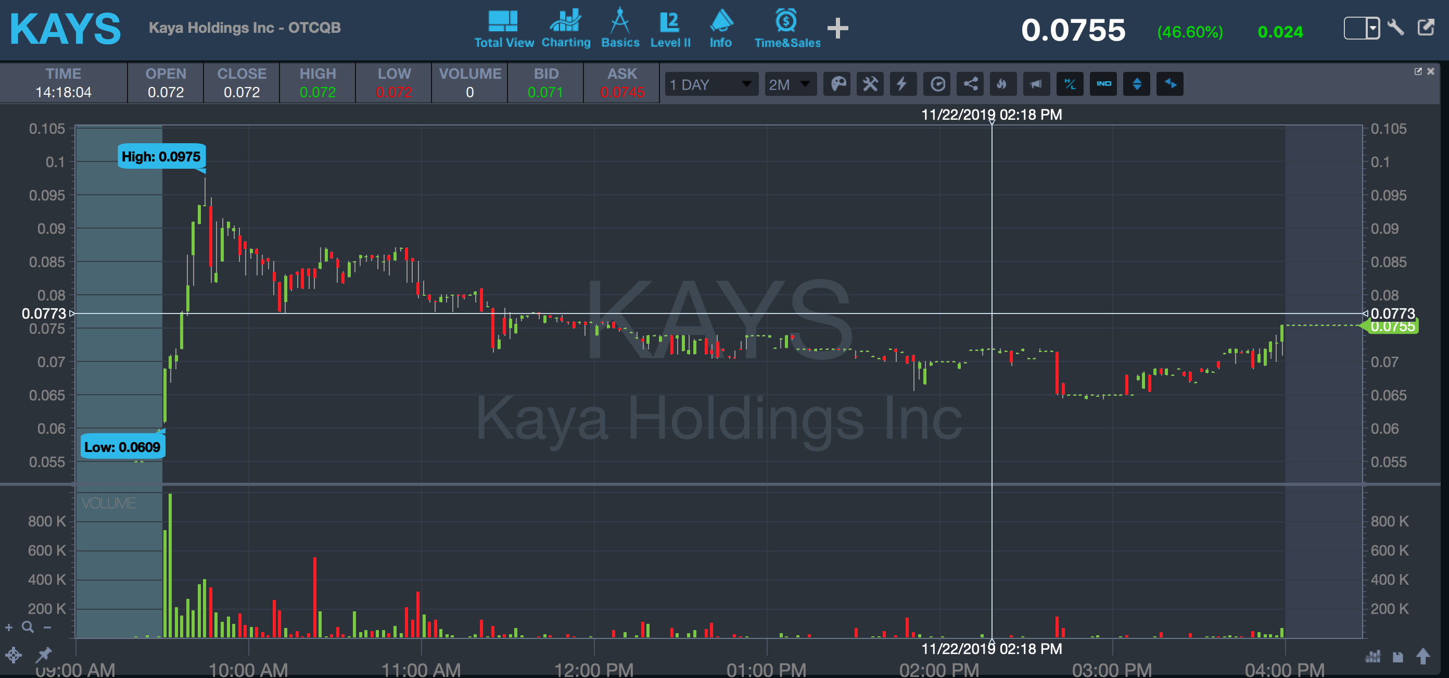The width and height of the screenshot is (1449, 678).
Task: Open the color palette chart settings
Action: [837, 84]
